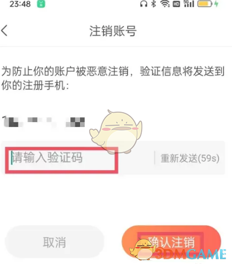Click the 注销账号 page title
Screen dimensions: 232x264
(113, 31)
